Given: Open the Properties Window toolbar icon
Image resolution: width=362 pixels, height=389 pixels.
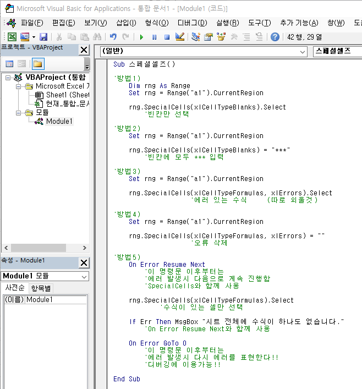Looking at the screenshot, I should tap(209, 37).
